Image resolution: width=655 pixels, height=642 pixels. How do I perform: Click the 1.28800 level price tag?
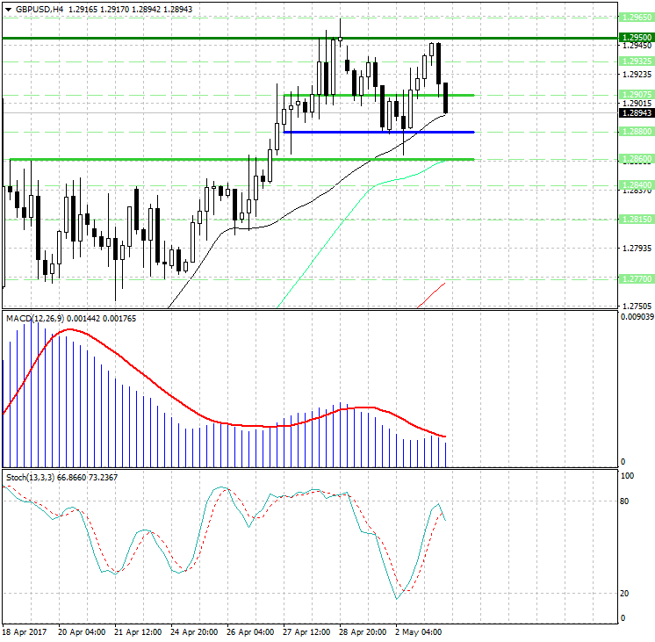637,132
